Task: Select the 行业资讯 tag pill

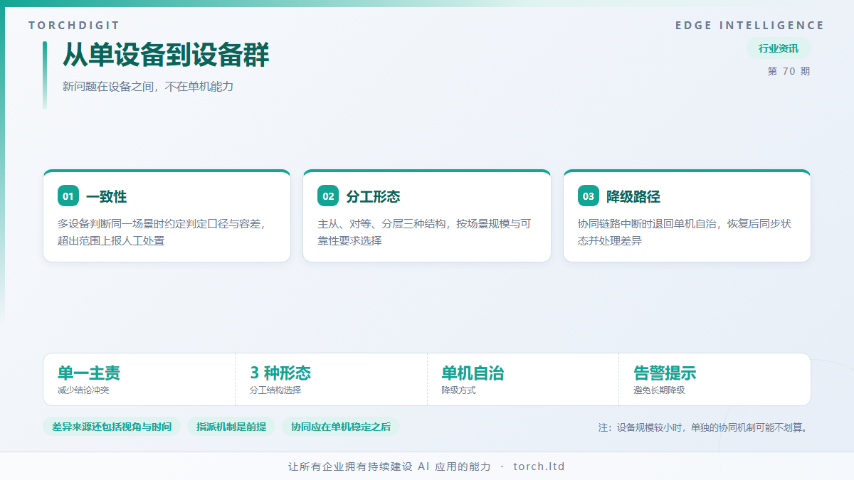Action: [x=779, y=48]
